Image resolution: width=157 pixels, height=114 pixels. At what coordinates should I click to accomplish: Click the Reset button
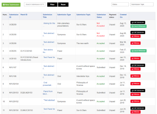pos(63,5)
